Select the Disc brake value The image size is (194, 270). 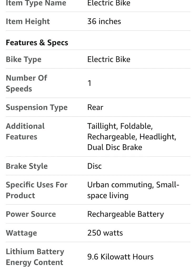point(94,166)
